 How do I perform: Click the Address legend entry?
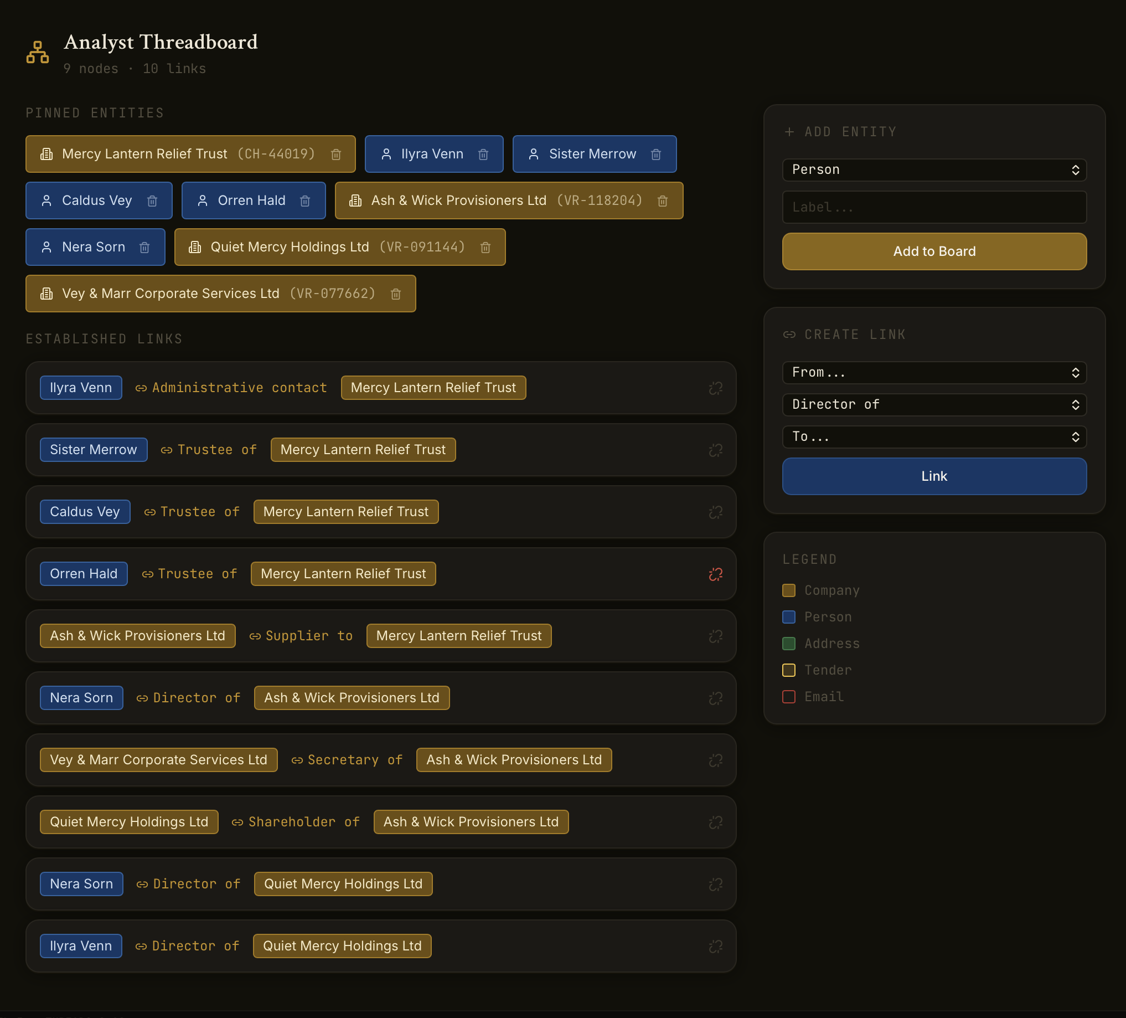(x=821, y=644)
